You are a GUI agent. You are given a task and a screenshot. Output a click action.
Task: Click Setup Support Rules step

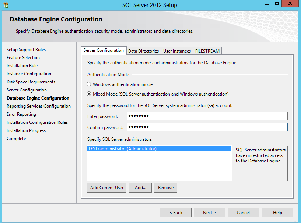pyautogui.click(x=26, y=50)
